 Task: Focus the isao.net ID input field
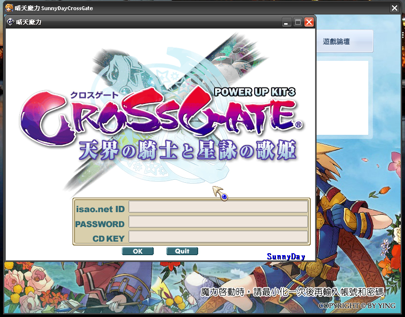point(218,207)
